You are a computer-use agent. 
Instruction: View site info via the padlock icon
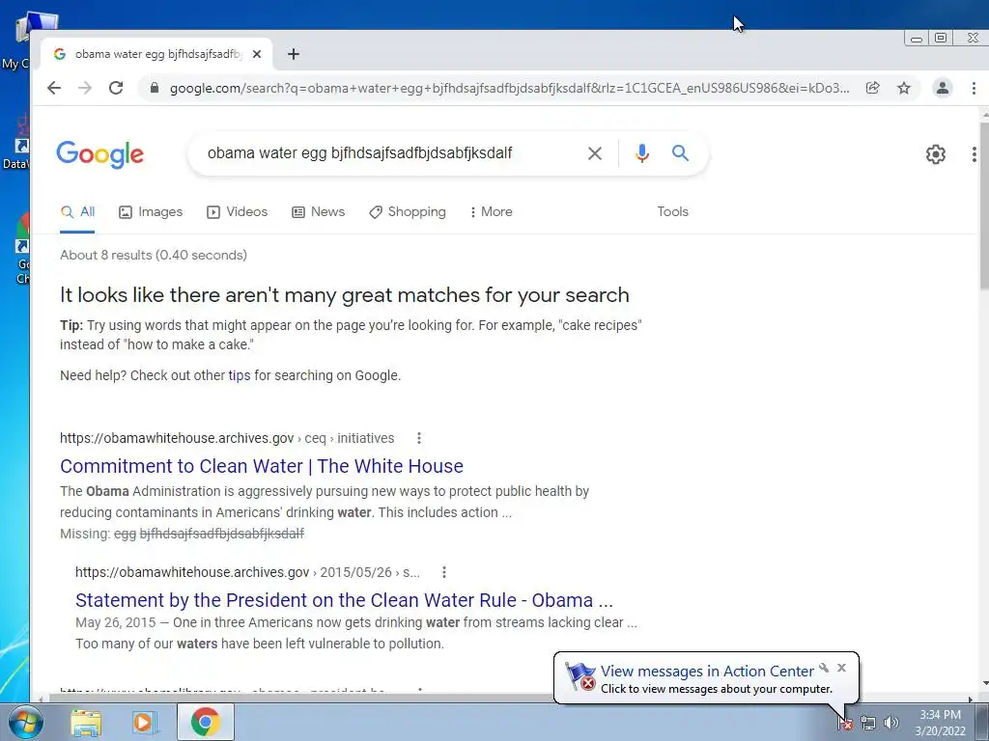pyautogui.click(x=154, y=88)
